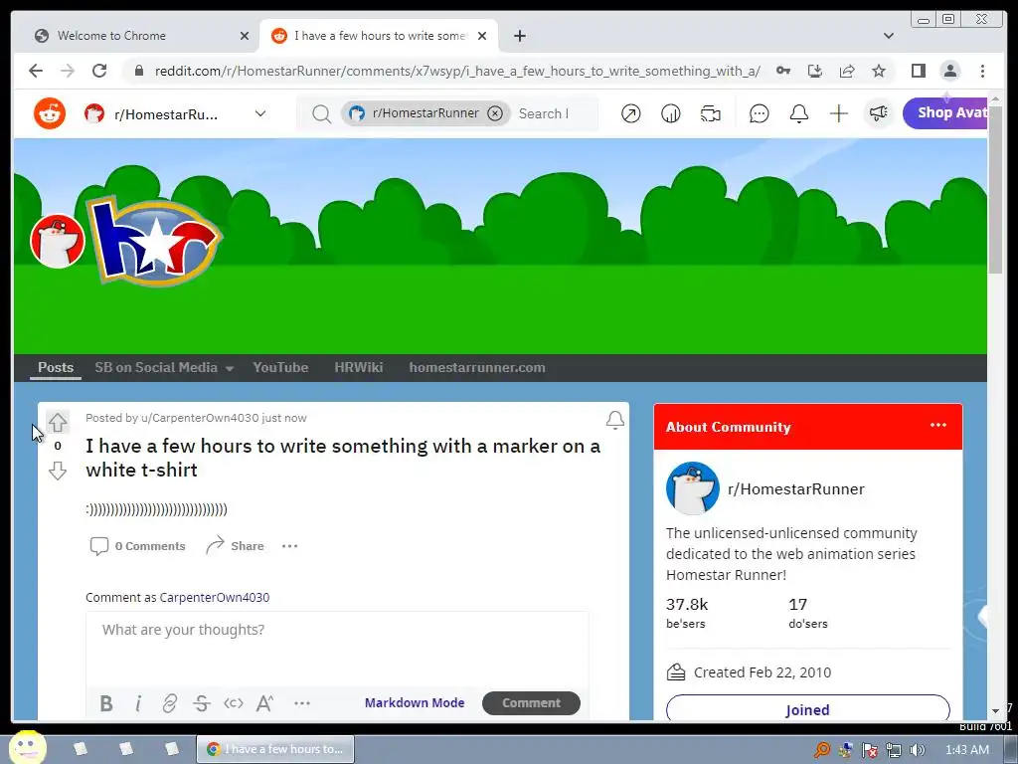Click the Shop Avatars button
Viewport: 1018px width, 764px height.
[x=945, y=113]
